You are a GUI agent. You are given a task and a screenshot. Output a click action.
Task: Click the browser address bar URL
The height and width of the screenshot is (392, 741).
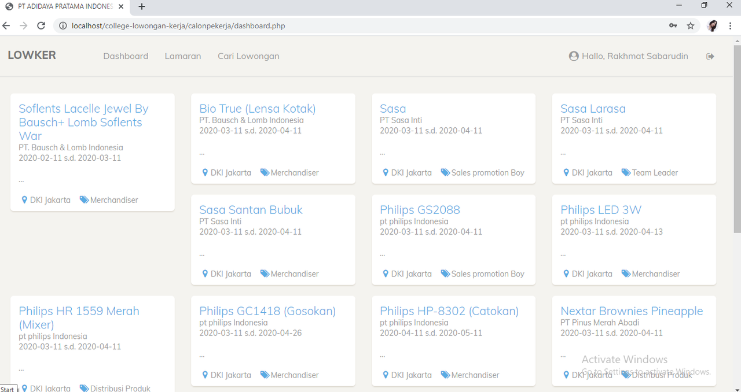tap(178, 25)
